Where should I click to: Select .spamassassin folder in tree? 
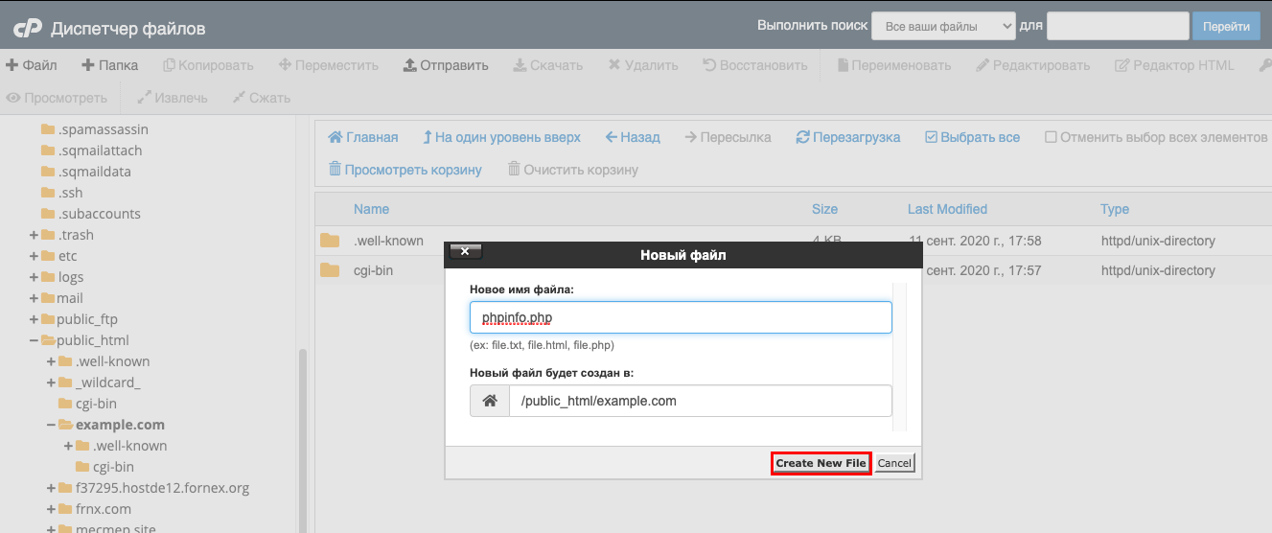(95, 129)
